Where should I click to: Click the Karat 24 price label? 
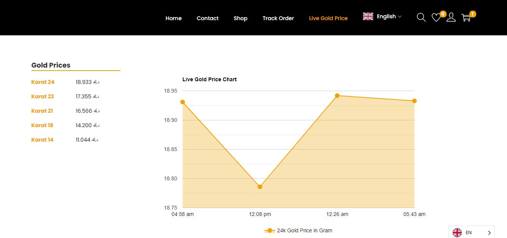[43, 82]
